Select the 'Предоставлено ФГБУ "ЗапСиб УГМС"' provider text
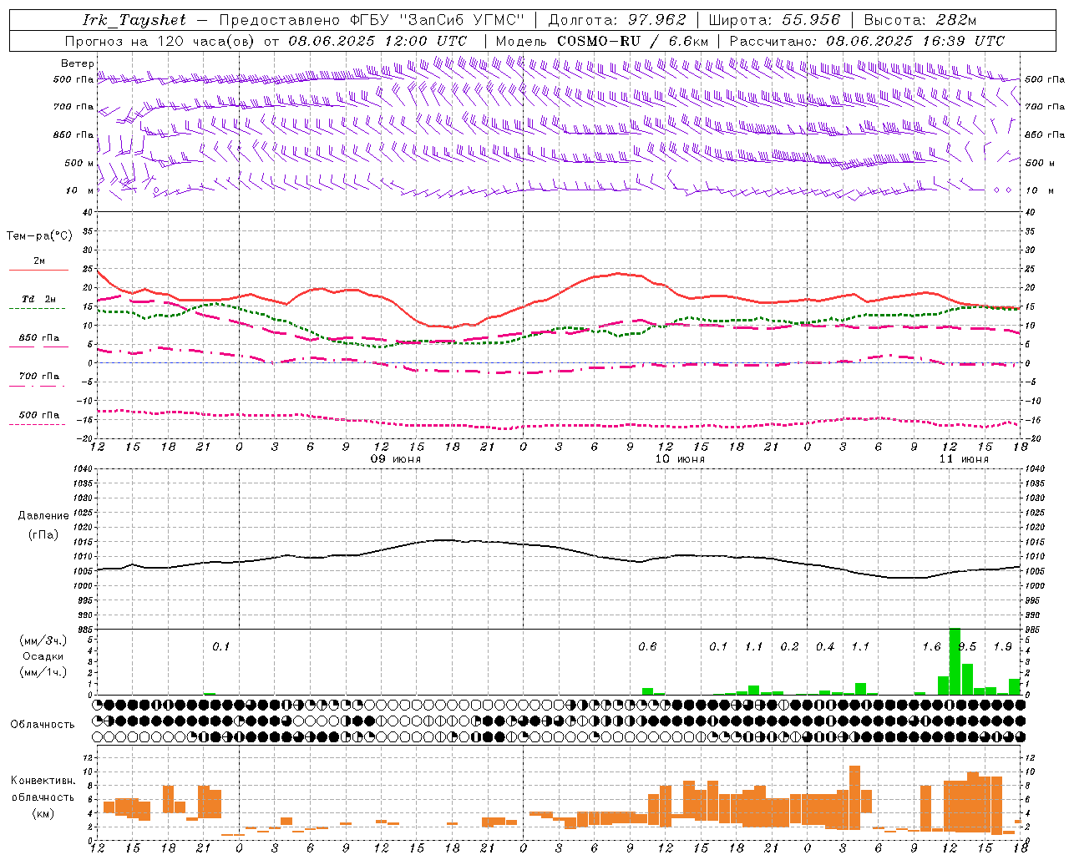Viewport: 1069px width, 855px height. pos(371,20)
